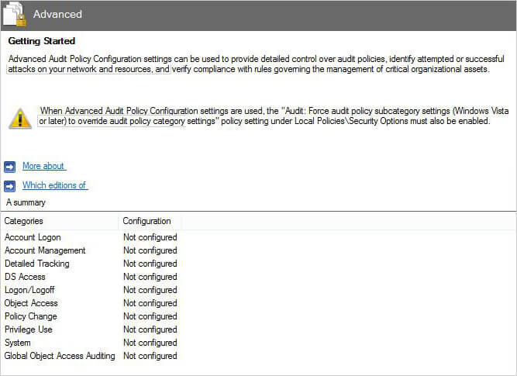This screenshot has height=376, width=517.
Task: Select the Object Access category
Action: point(31,303)
